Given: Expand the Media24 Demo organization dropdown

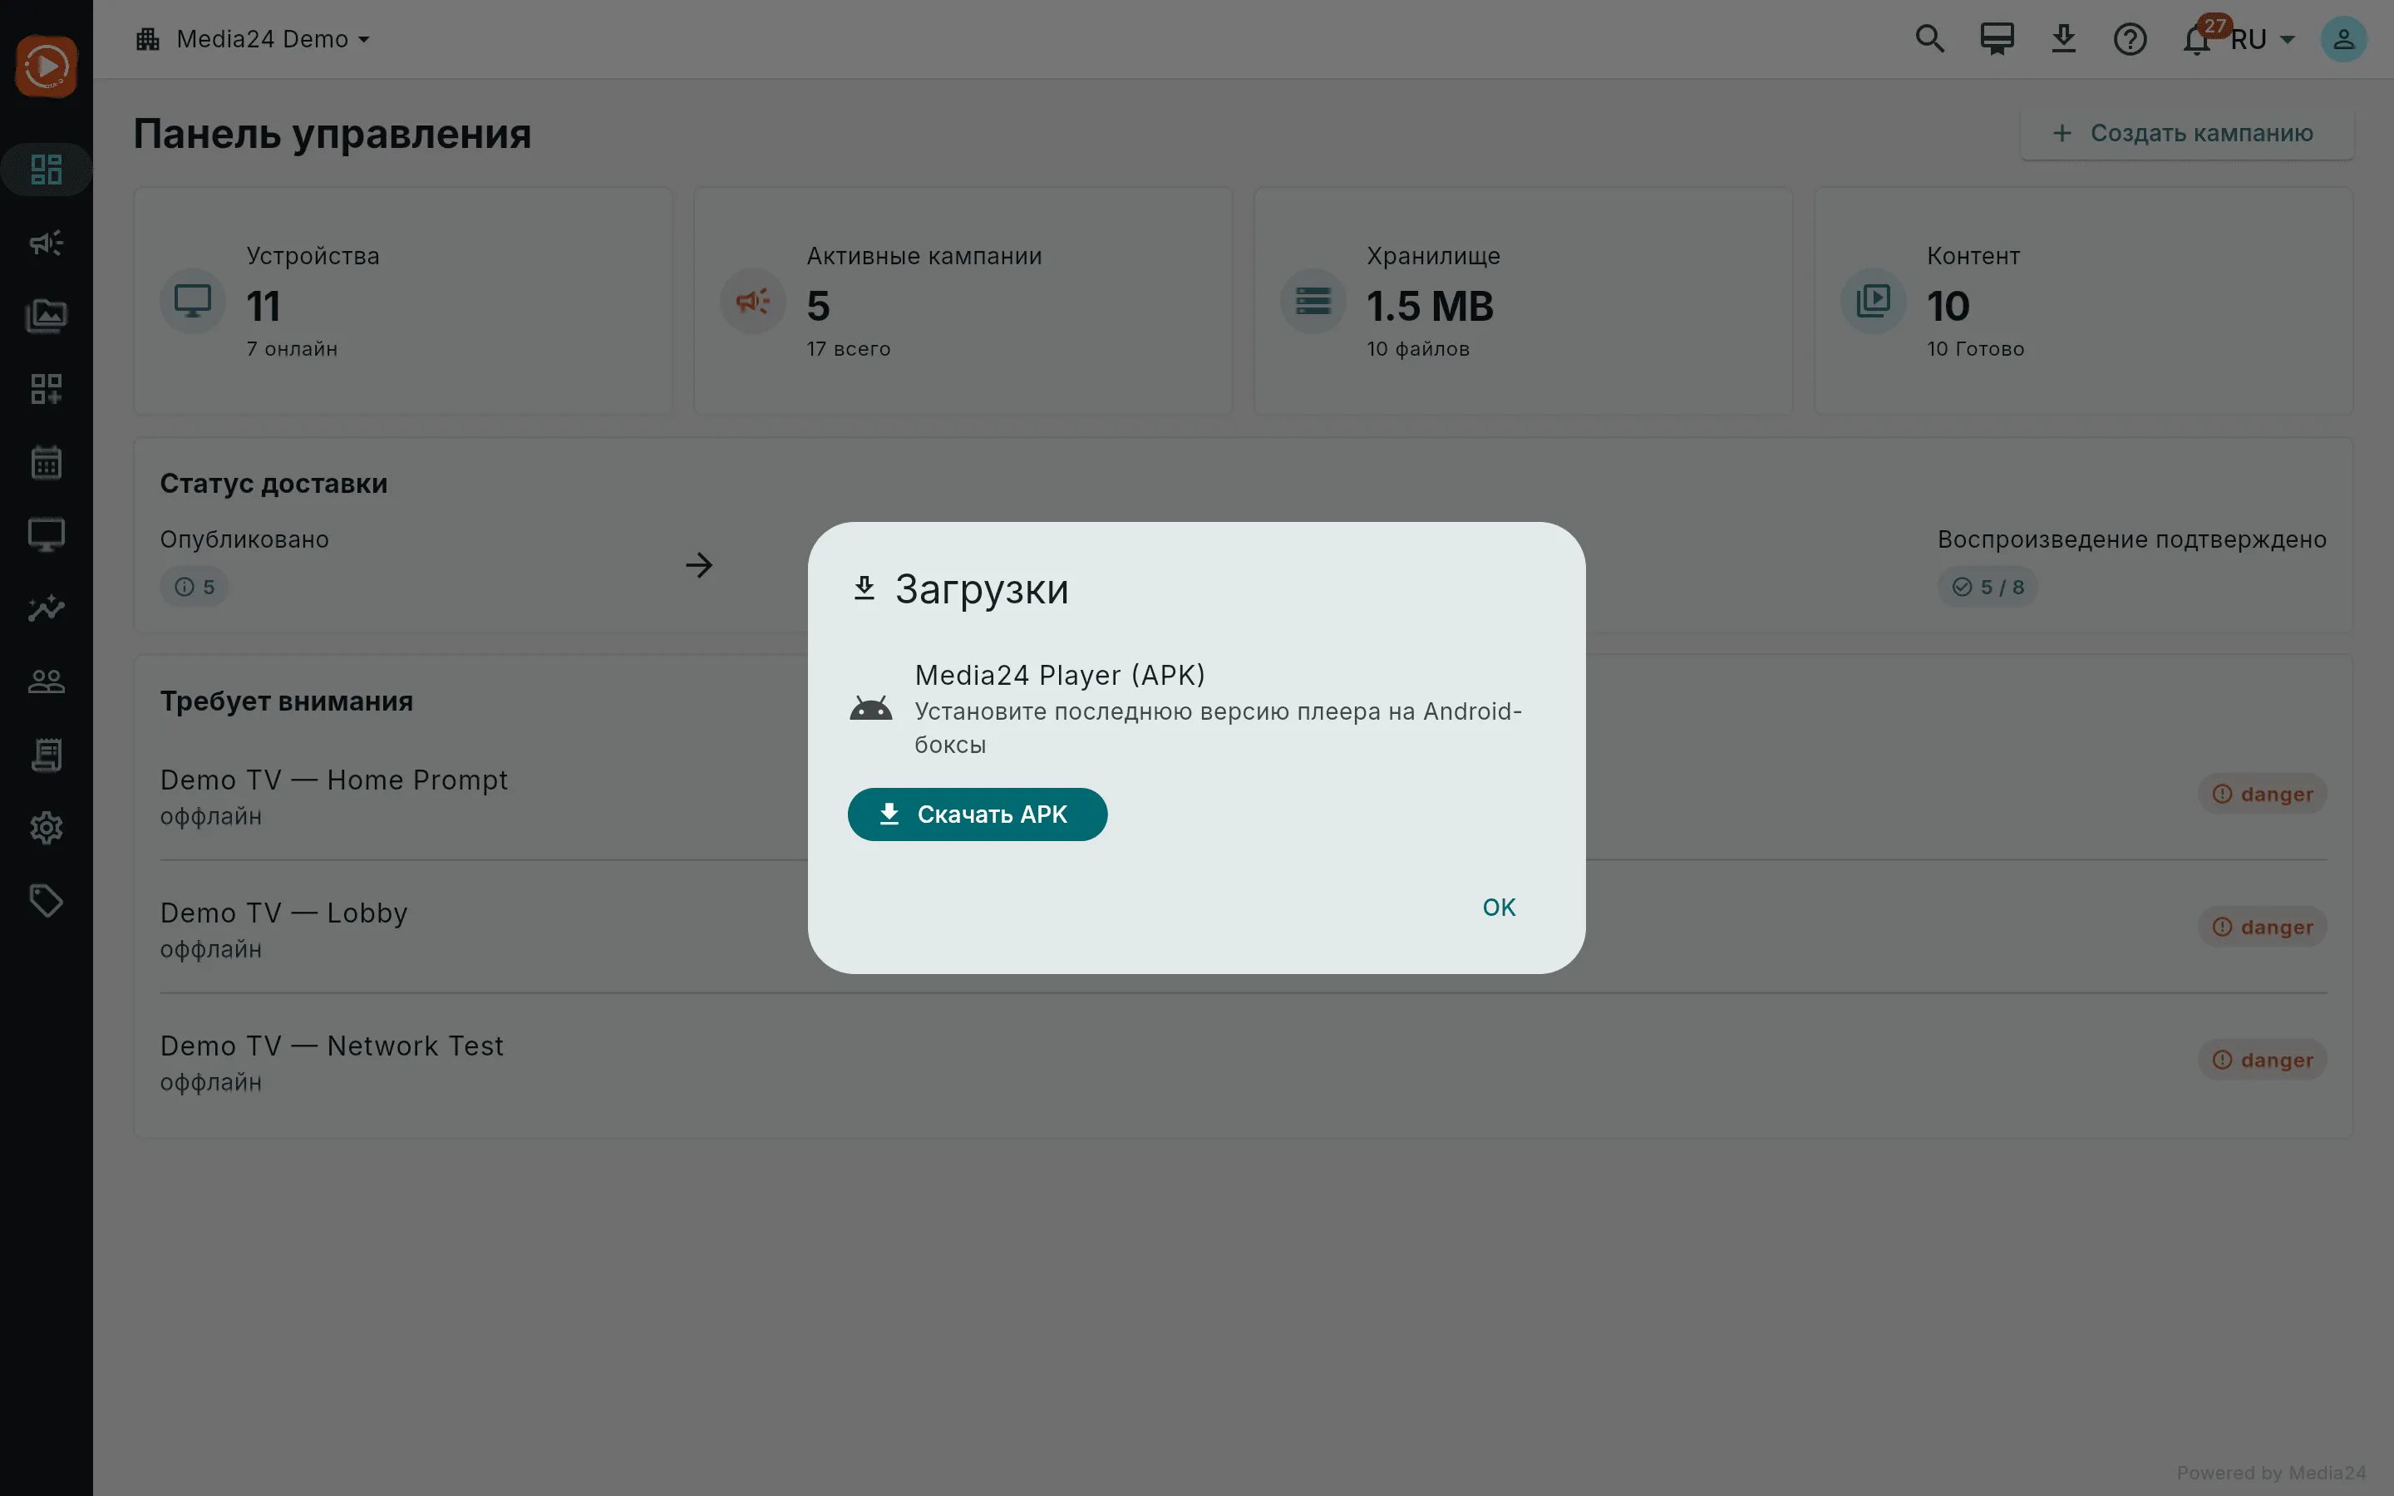Looking at the screenshot, I should [254, 40].
